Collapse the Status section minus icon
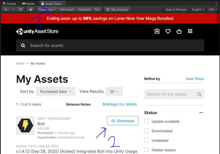The height and width of the screenshot is (154, 220). [x=201, y=113]
